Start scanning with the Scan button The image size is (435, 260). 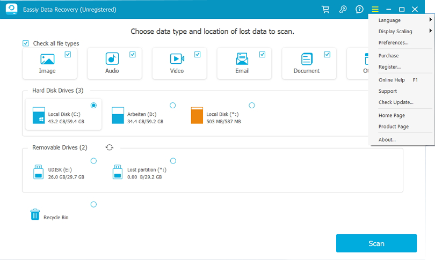coord(376,243)
